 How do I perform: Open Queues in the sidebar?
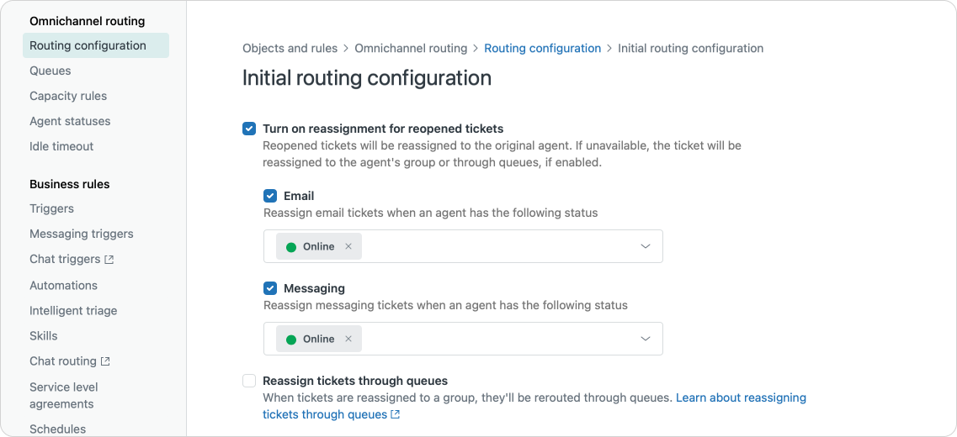[51, 71]
